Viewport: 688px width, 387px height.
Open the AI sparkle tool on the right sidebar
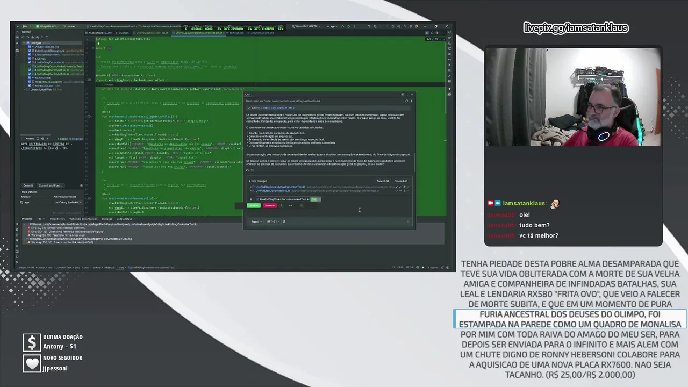(x=449, y=89)
